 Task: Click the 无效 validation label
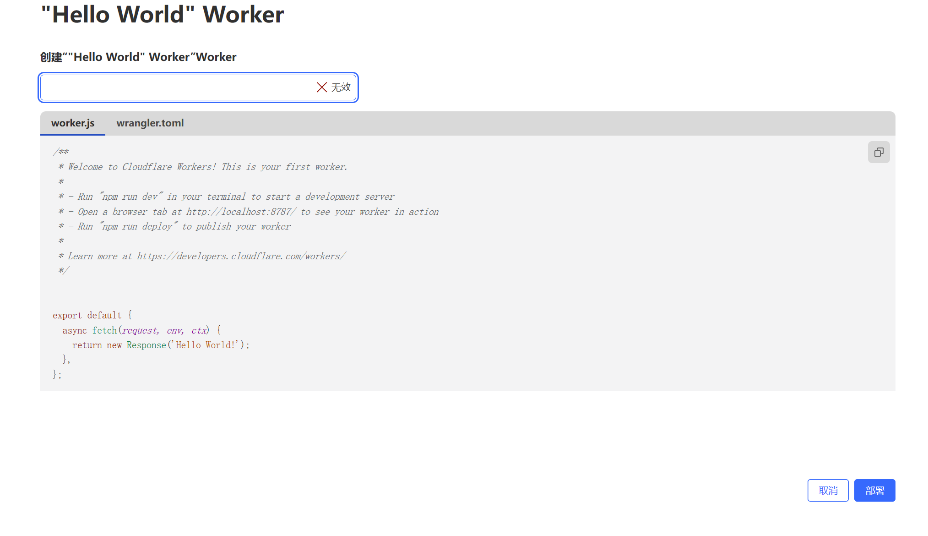[341, 88]
